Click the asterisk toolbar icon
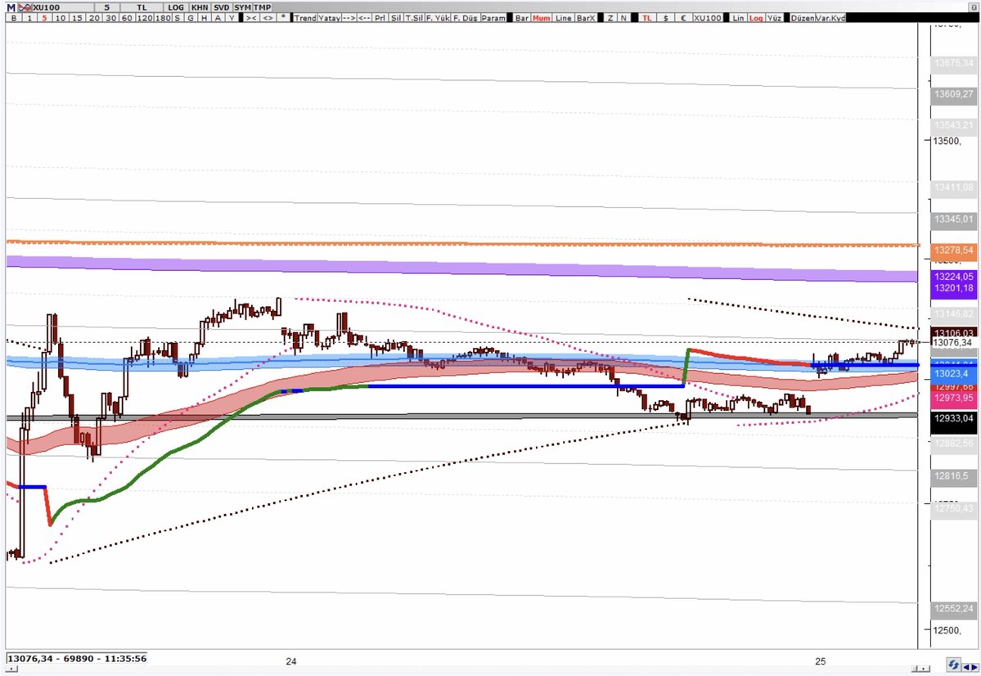981x676 pixels. (283, 18)
